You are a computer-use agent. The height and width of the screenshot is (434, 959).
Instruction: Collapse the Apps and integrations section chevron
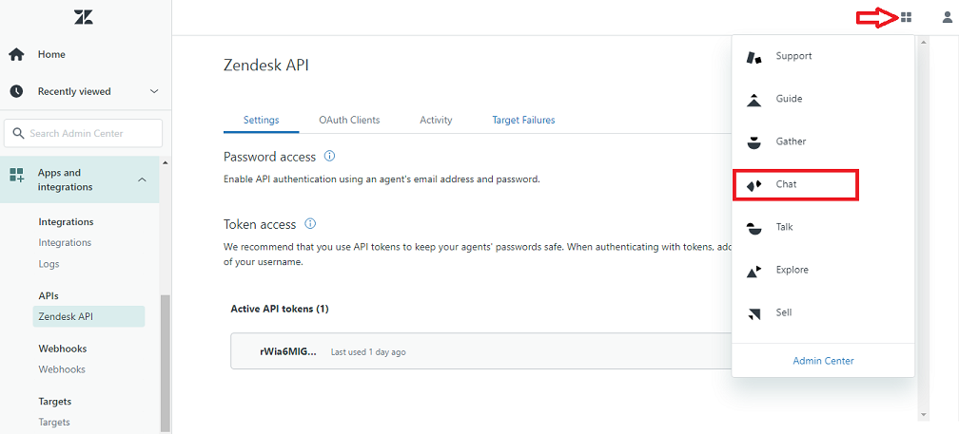142,180
